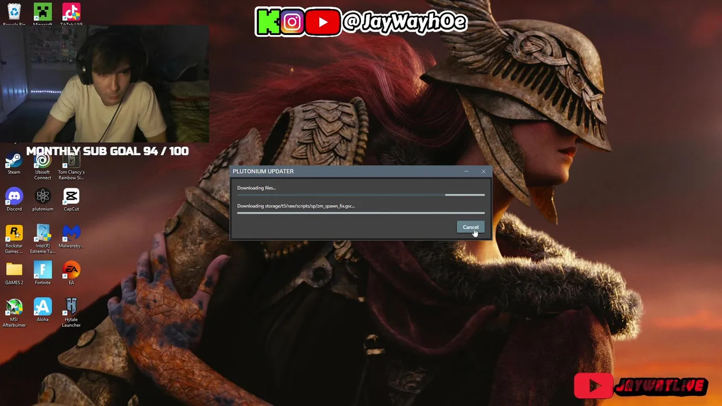Open the CapCut desktop shortcut

pos(71,200)
